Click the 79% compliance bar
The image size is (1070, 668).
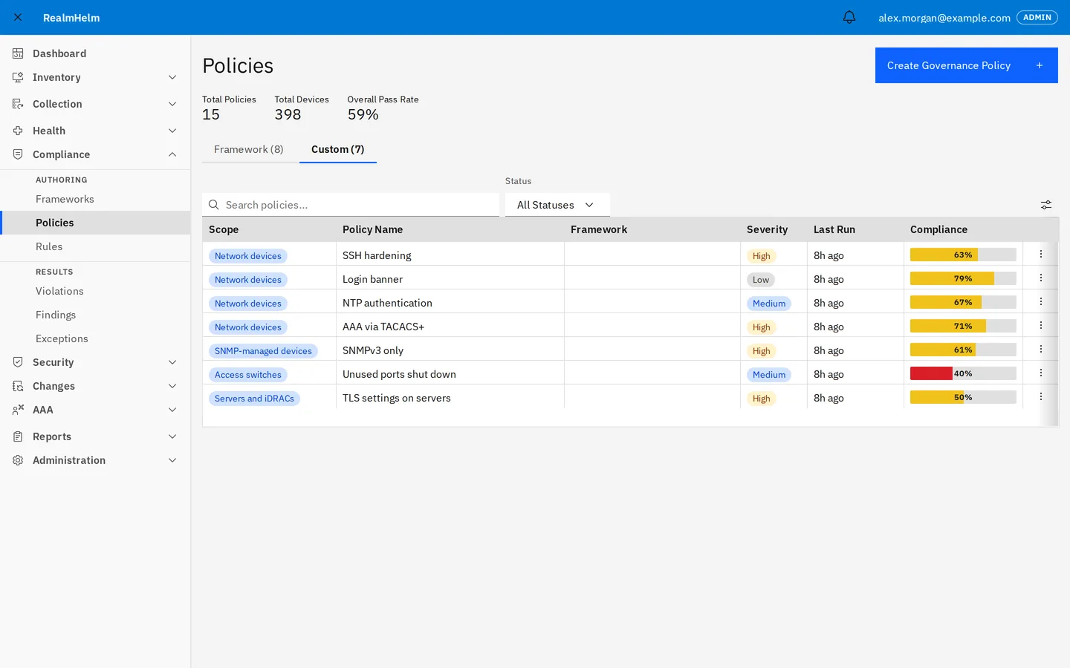pos(963,278)
